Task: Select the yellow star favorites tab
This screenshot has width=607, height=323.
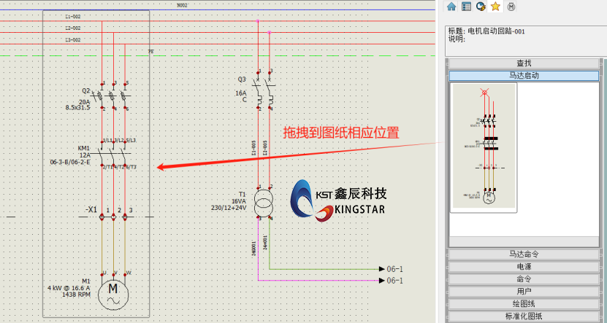Action: (x=495, y=7)
